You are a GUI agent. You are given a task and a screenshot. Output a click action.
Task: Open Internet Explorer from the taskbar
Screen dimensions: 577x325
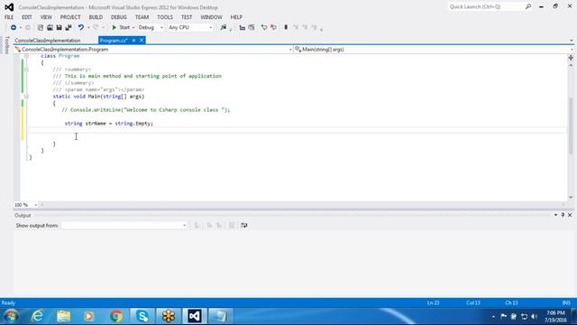click(x=37, y=316)
